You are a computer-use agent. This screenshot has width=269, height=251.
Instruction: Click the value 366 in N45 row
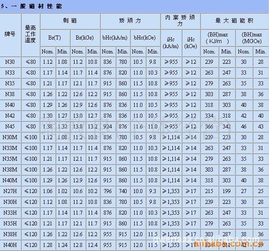[209, 127]
